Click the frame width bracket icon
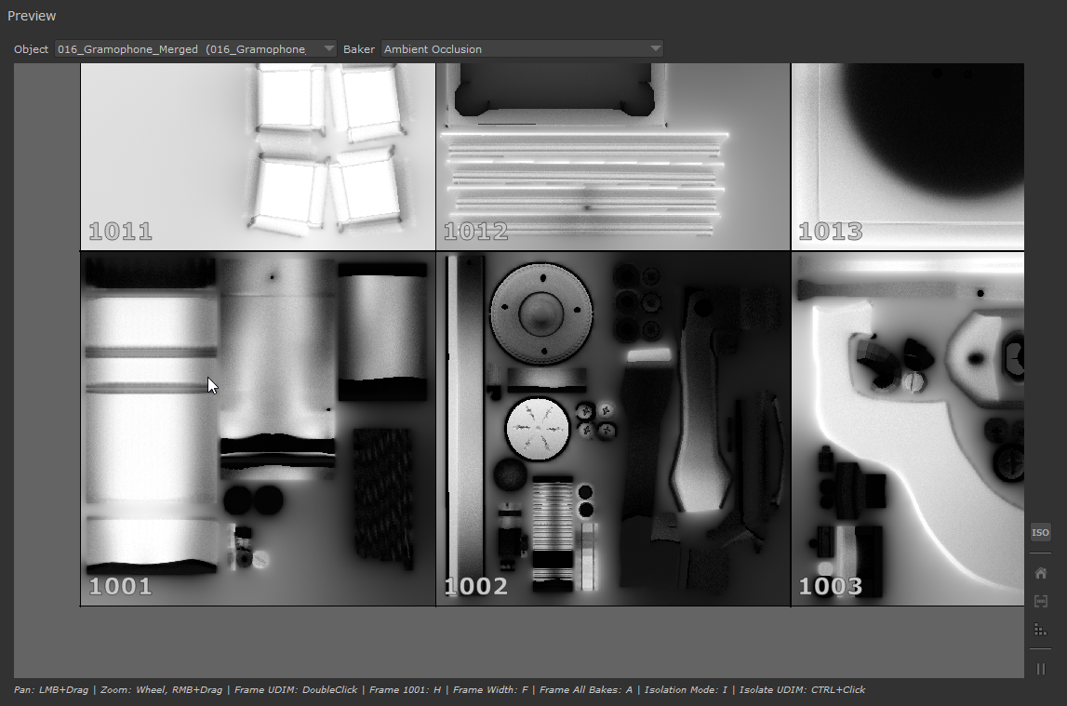The height and width of the screenshot is (706, 1067). pyautogui.click(x=1040, y=602)
